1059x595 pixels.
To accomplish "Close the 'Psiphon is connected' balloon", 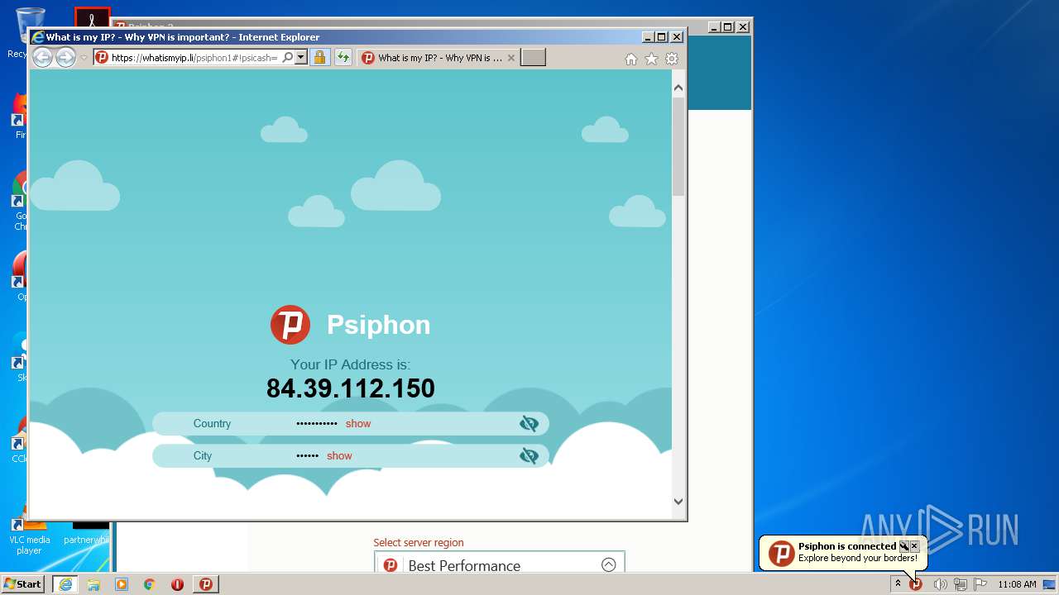I will click(914, 546).
